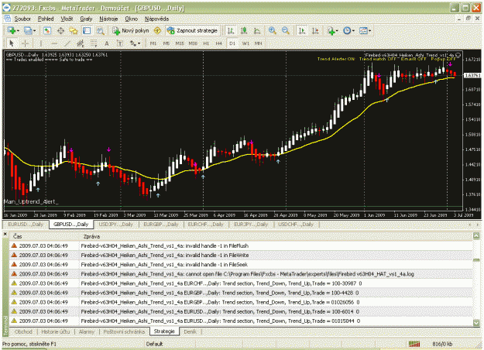Image resolution: width=484 pixels, height=350 pixels.
Task: Toggle the chart shift button
Action: [315, 30]
